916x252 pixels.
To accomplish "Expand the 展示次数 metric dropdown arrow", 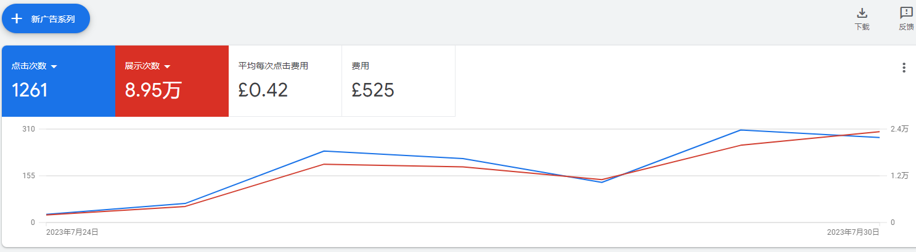I will pyautogui.click(x=167, y=66).
